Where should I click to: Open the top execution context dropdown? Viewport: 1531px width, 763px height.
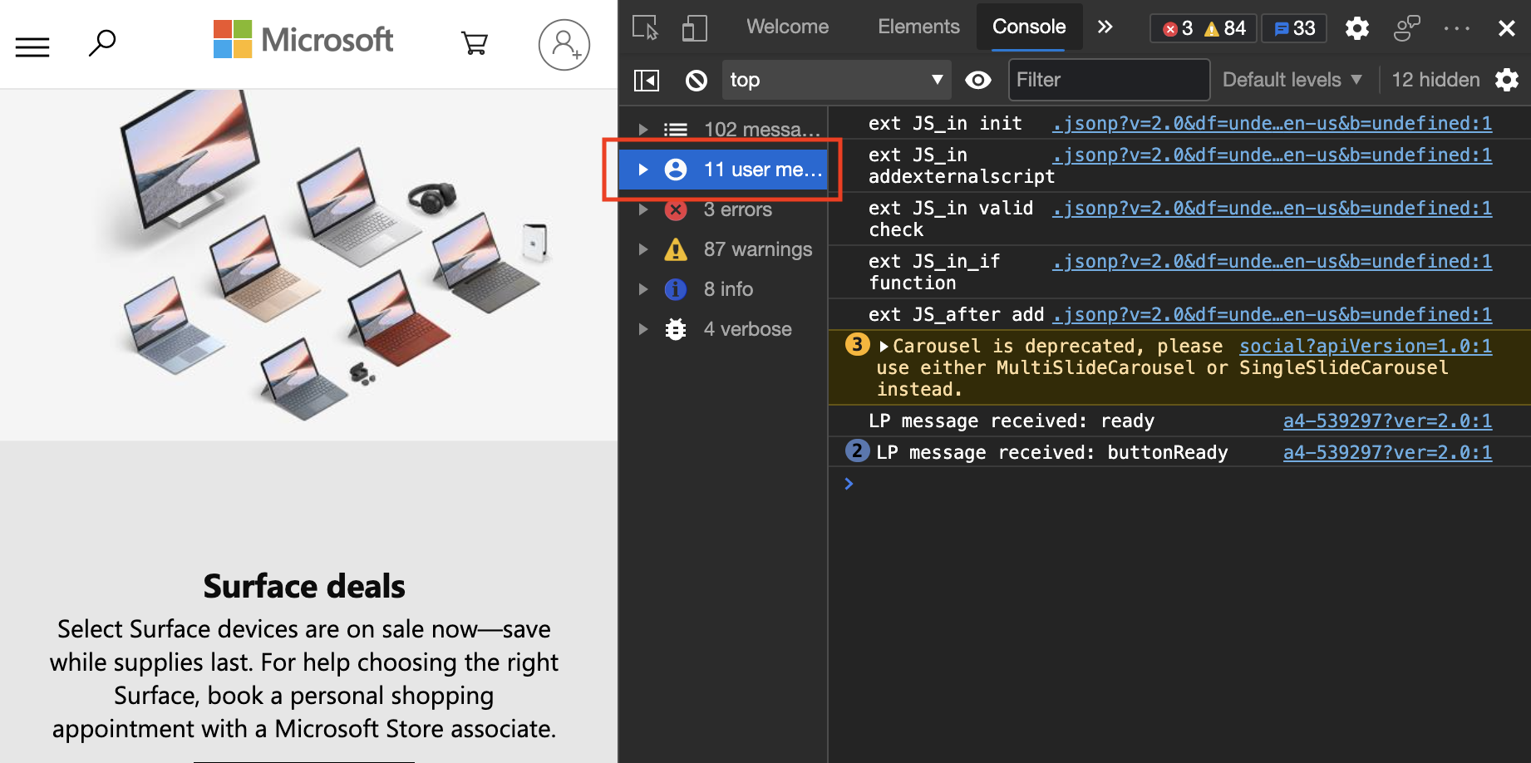836,80
